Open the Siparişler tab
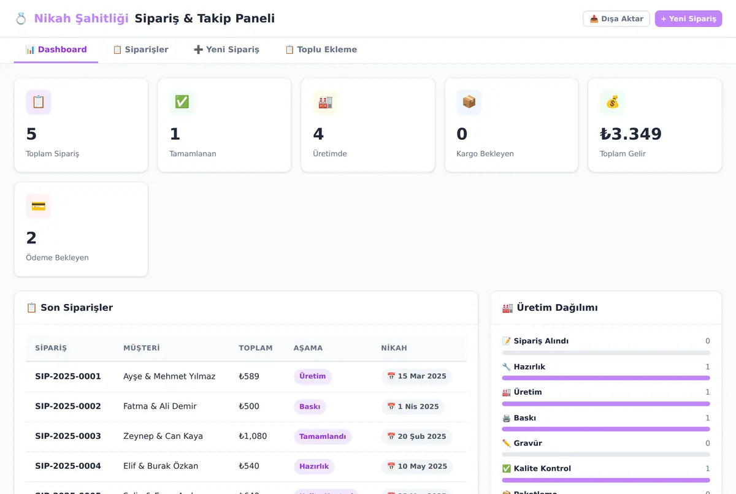 pos(140,50)
